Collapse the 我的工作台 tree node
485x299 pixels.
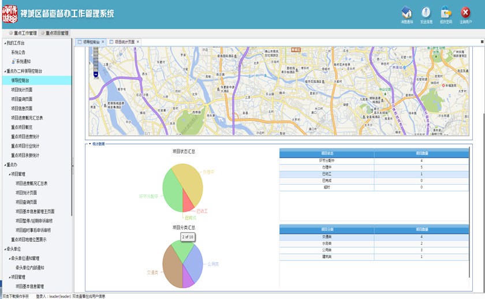point(4,43)
